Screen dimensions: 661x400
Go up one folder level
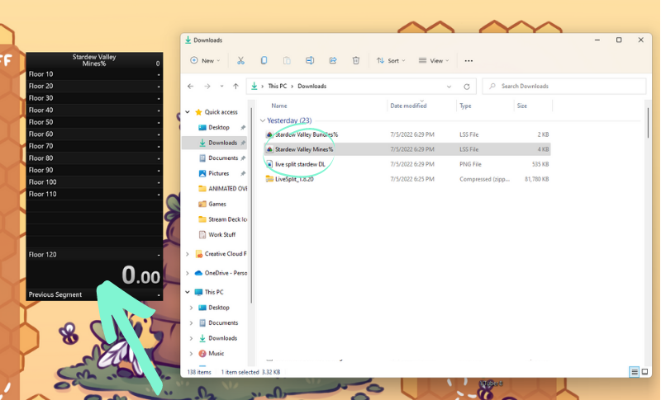[x=236, y=87]
